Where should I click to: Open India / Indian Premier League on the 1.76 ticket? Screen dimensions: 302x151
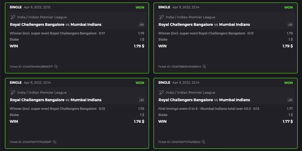[42, 93]
